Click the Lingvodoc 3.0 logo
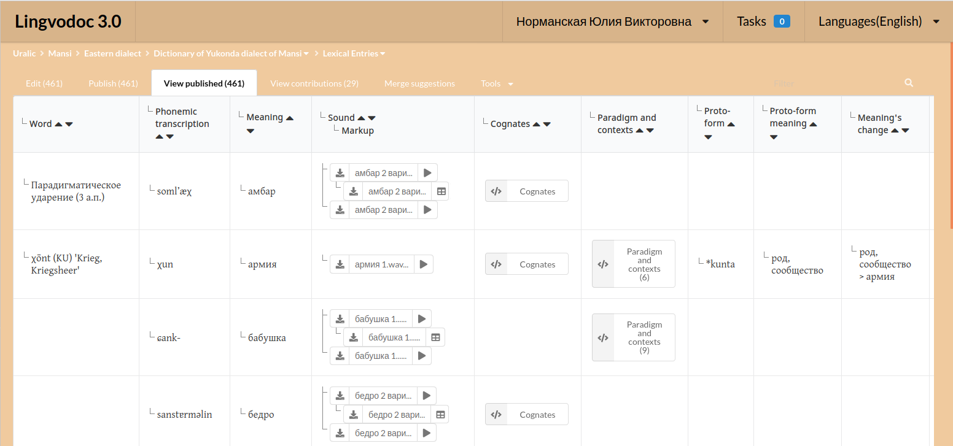 68,21
